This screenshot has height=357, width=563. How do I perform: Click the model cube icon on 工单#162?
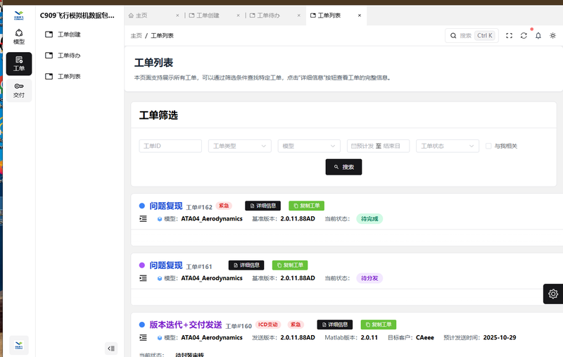(x=160, y=219)
